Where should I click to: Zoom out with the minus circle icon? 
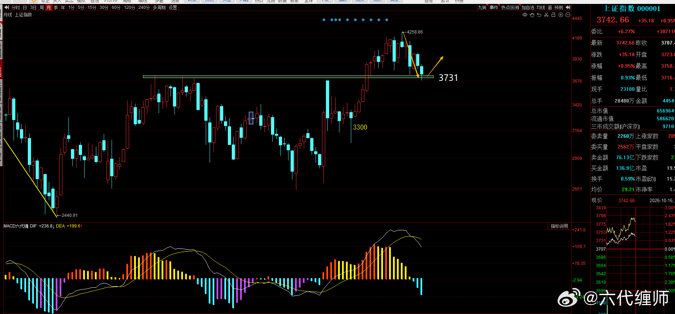(568, 15)
